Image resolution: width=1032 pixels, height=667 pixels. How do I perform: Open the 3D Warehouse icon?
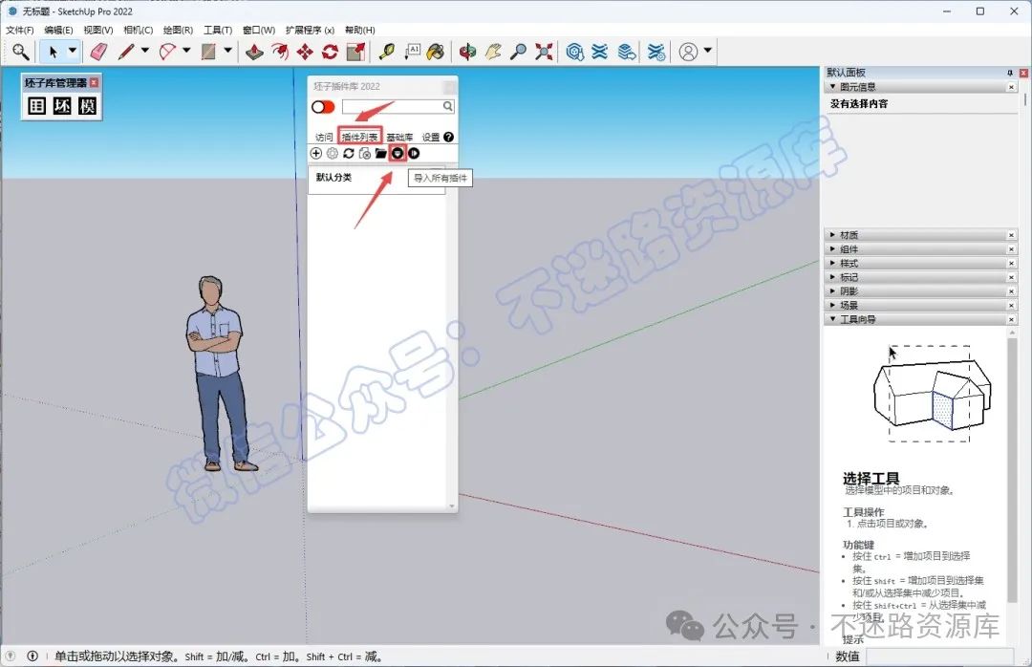tap(574, 52)
